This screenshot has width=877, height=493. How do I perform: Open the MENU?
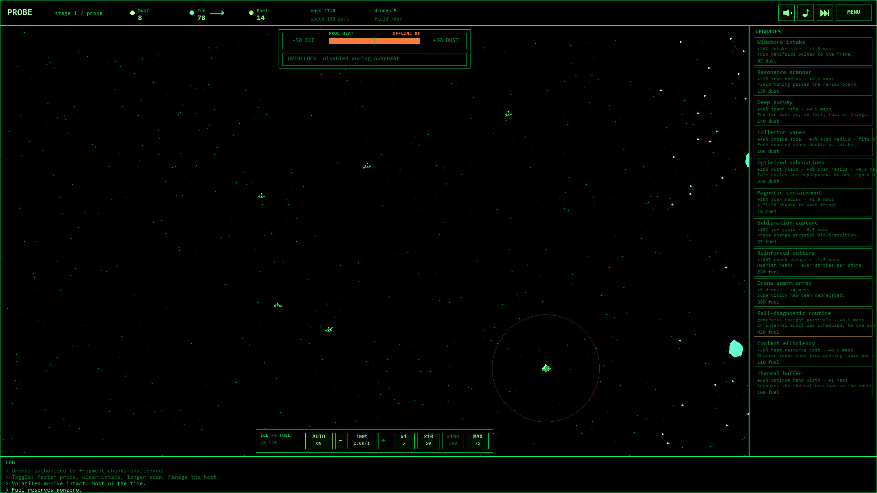[x=853, y=12]
